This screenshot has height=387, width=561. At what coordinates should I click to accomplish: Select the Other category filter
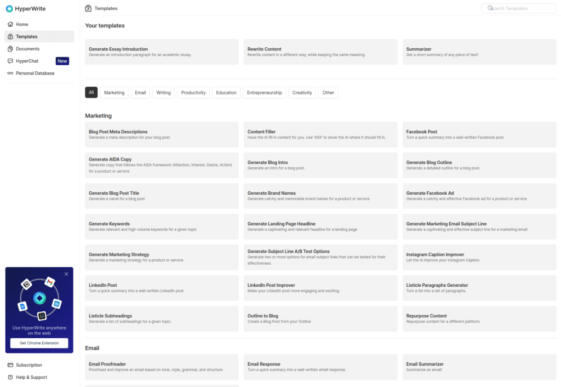click(x=328, y=92)
